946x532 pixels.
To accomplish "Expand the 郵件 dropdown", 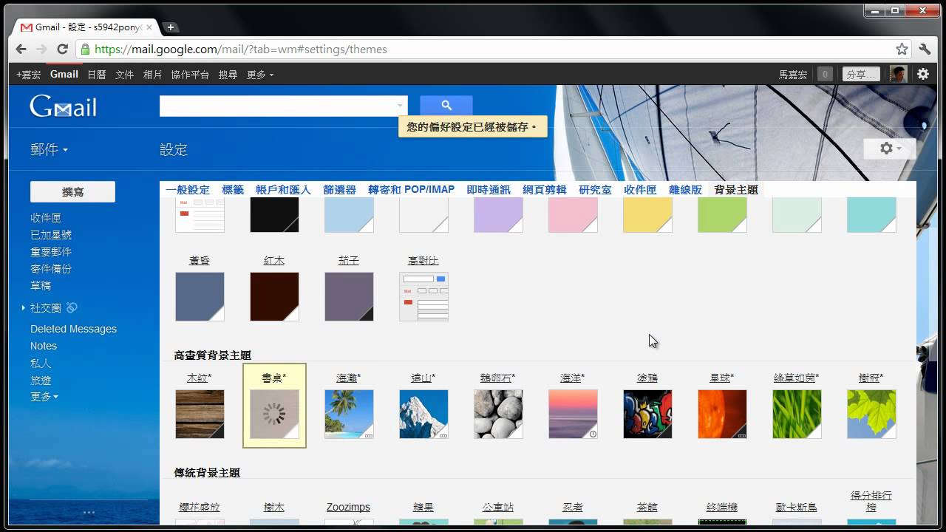I will pyautogui.click(x=49, y=149).
